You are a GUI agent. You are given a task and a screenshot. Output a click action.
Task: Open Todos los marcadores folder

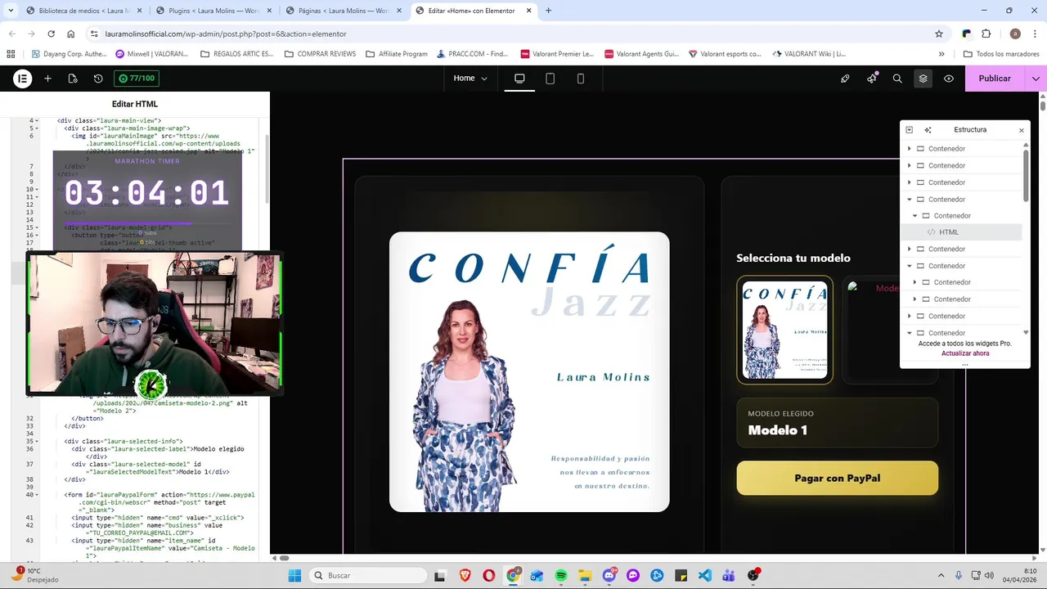click(x=1001, y=54)
